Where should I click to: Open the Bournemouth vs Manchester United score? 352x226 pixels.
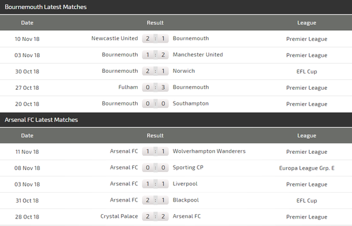tap(155, 55)
